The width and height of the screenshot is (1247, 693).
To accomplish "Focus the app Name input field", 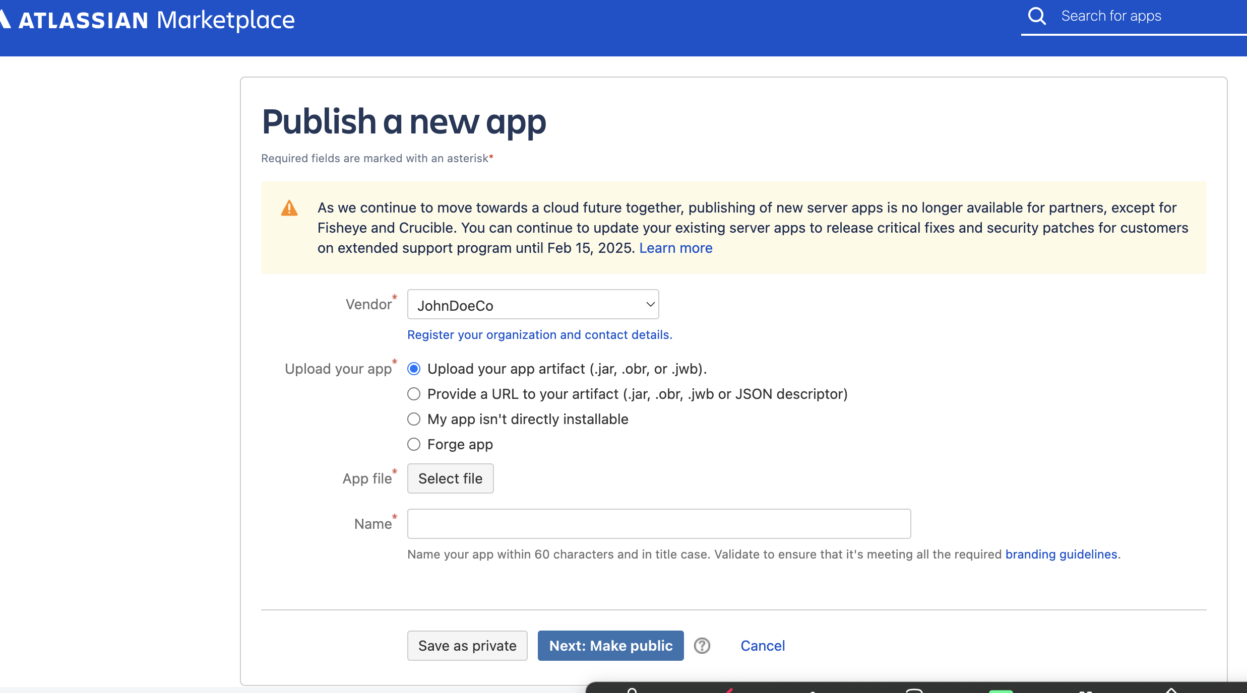I will tap(659, 524).
